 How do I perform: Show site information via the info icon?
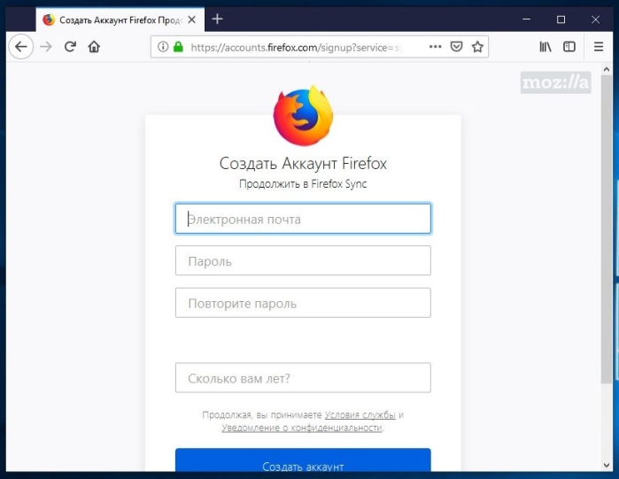coord(163,47)
